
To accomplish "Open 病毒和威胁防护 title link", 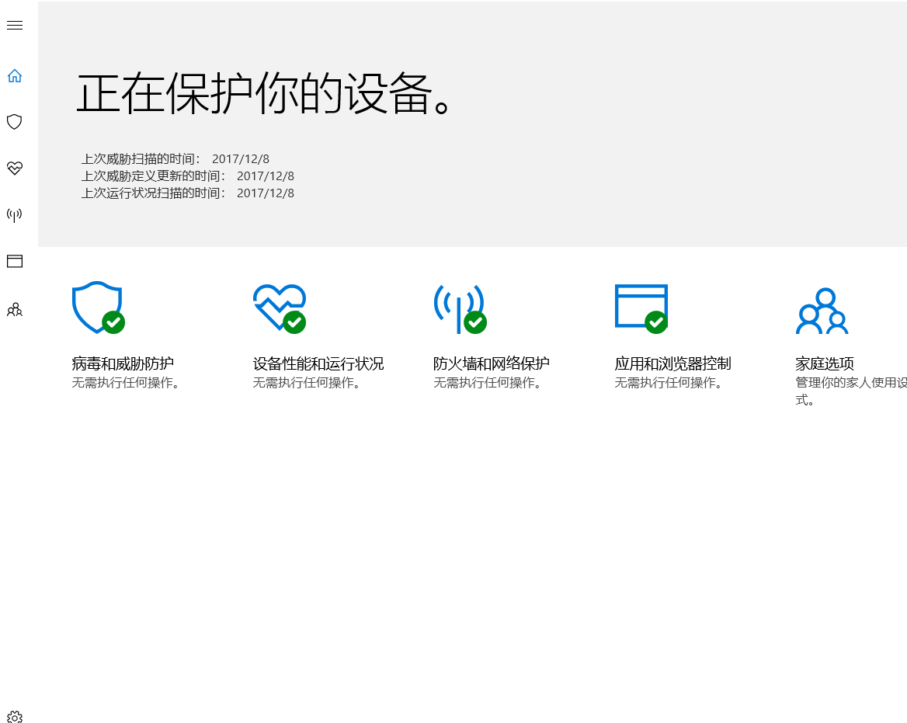I will click(123, 363).
